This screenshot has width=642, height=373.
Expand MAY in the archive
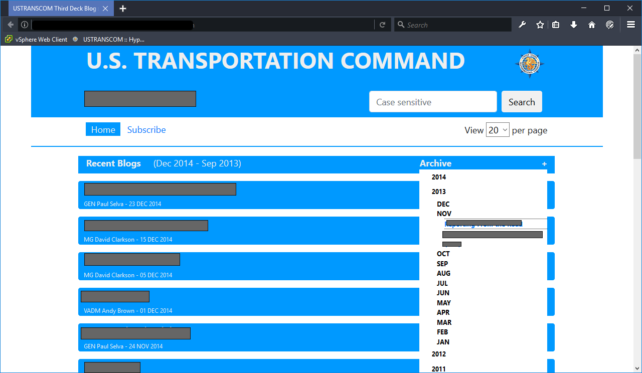coord(444,303)
